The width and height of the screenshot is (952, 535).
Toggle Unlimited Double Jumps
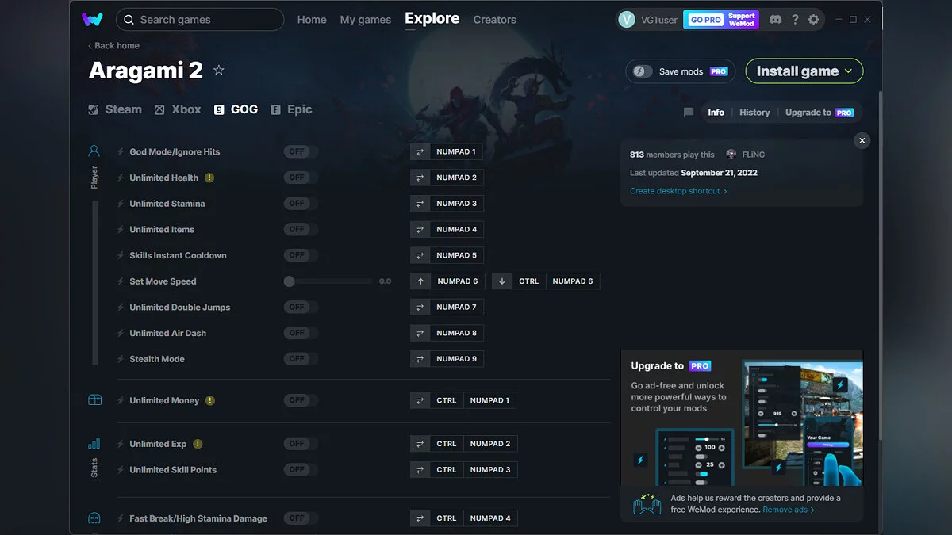click(x=301, y=307)
